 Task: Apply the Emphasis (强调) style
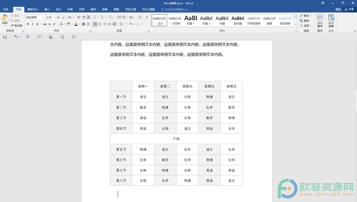pos(269,20)
